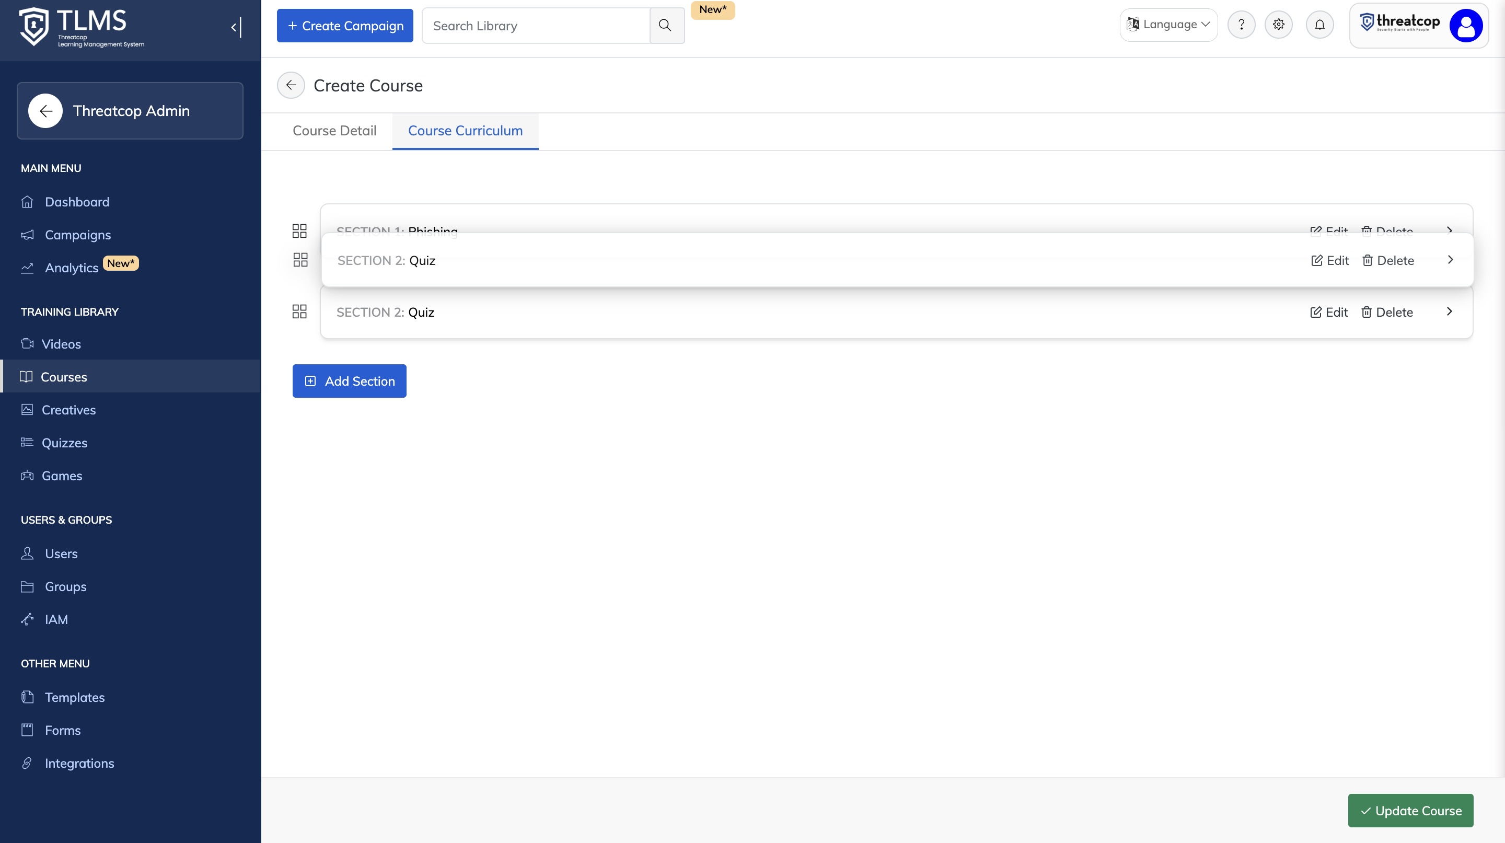
Task: Open the settings gear icon
Action: coord(1278,25)
